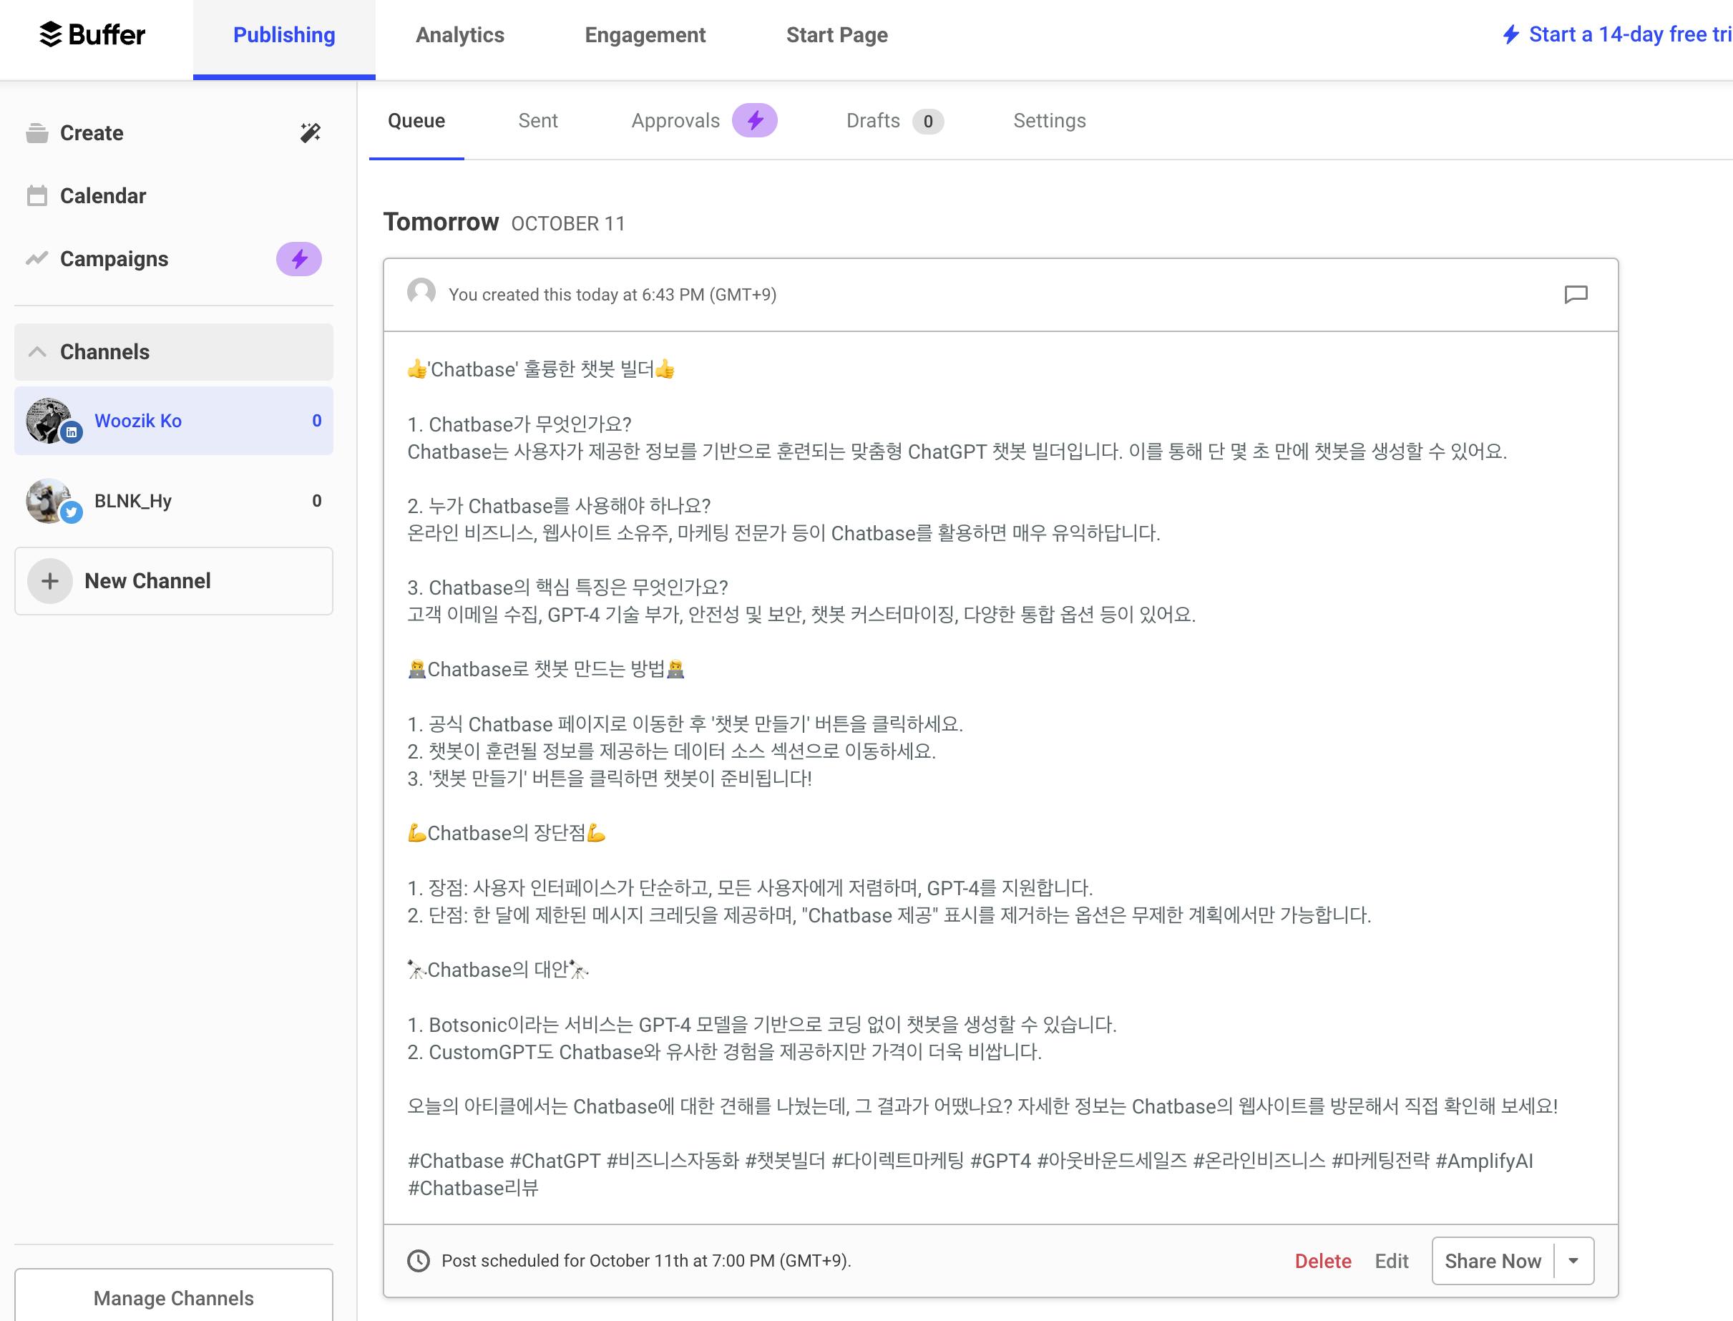Viewport: 1733px width, 1321px height.
Task: Go to the Engagement tab
Action: click(645, 34)
